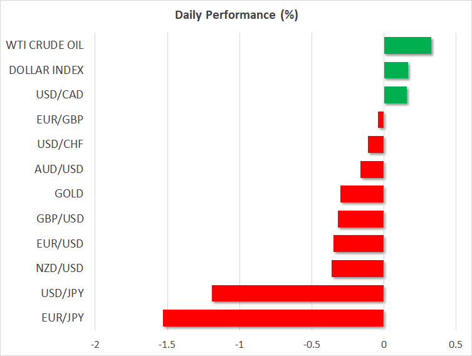Image resolution: width=472 pixels, height=356 pixels.
Task: Select the 0.5 axis tick label
Action: pos(456,345)
